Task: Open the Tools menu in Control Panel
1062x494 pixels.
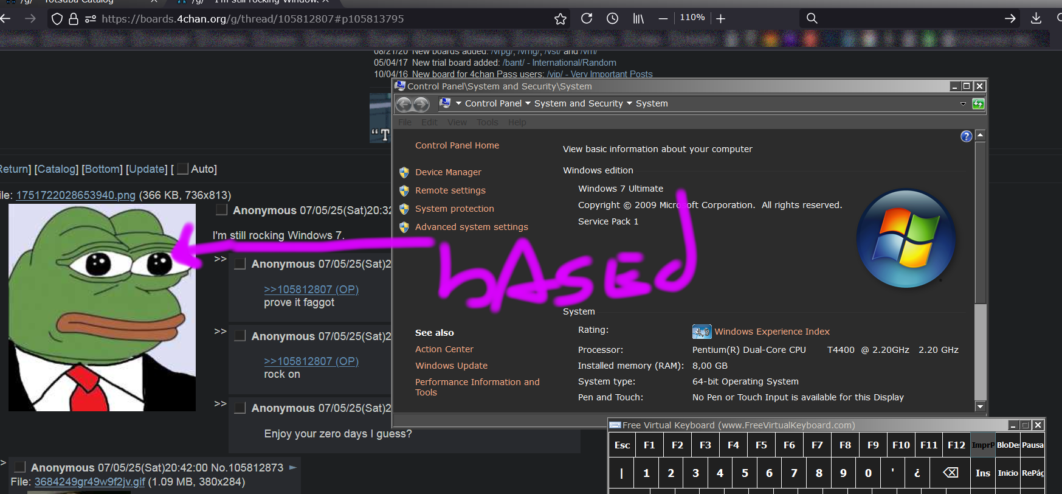Action: click(488, 122)
